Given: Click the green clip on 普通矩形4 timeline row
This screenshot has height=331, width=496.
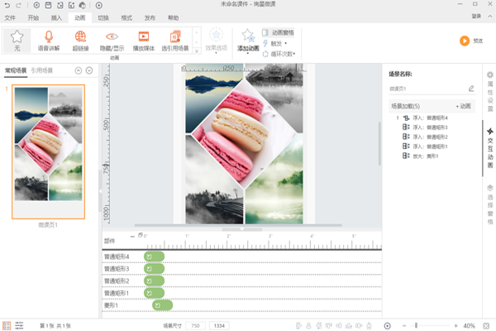Looking at the screenshot, I should pyautogui.click(x=154, y=257).
